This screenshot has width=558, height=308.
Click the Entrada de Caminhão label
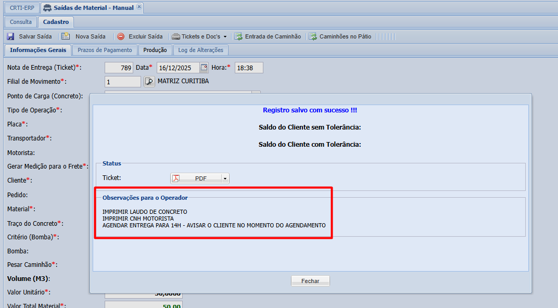[273, 36]
